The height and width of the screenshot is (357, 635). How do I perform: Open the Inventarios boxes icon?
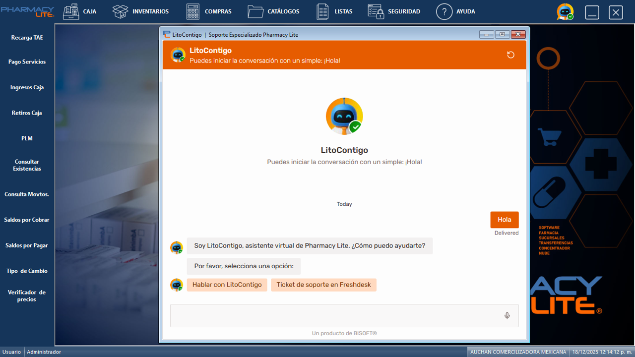[121, 11]
